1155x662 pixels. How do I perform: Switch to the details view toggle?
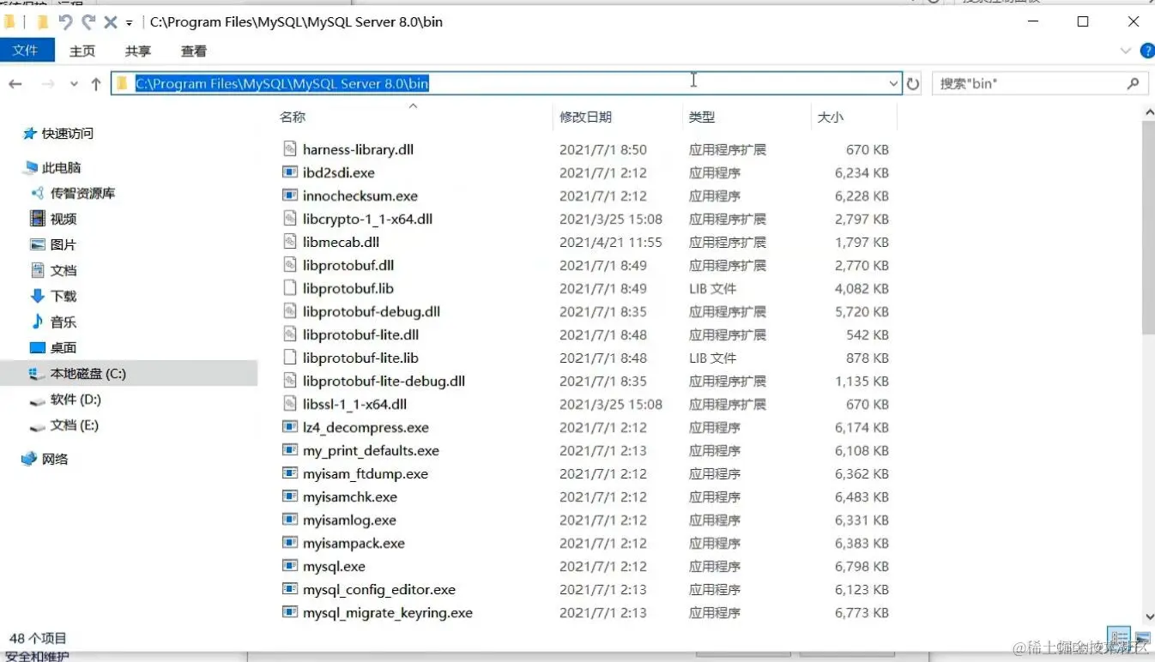click(1119, 637)
